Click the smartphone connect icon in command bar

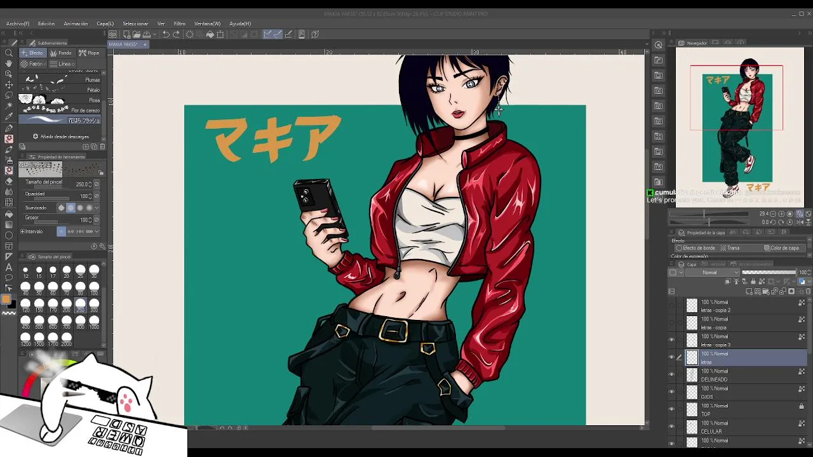click(302, 34)
